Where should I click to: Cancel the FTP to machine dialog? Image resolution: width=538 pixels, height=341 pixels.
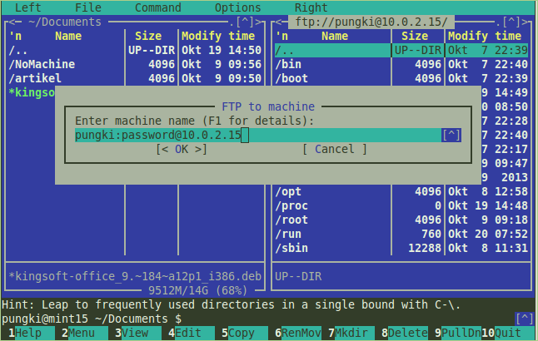click(334, 149)
